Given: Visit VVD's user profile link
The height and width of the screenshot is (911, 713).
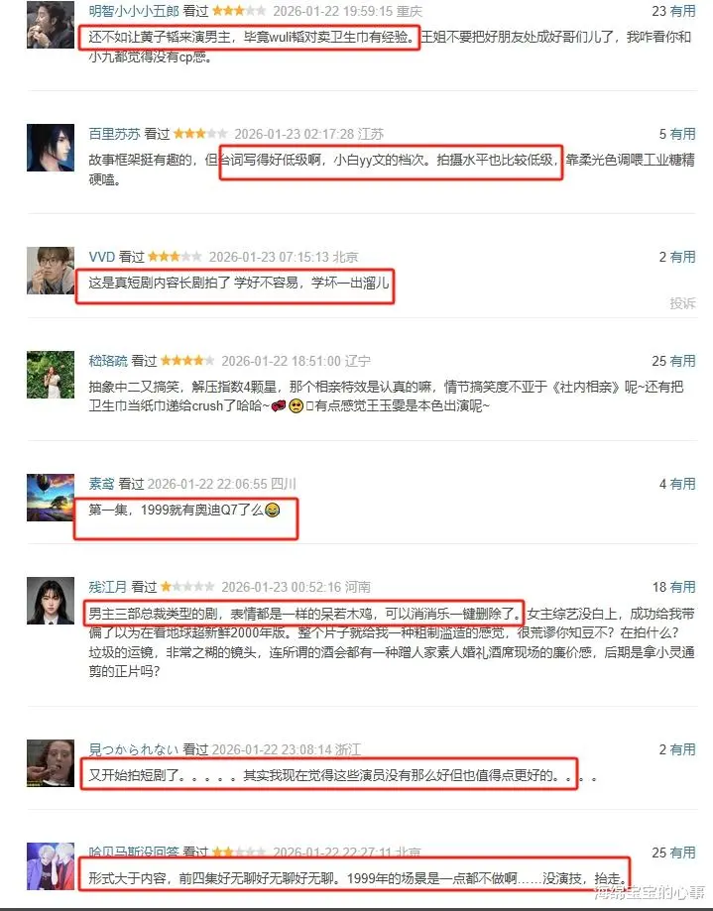Looking at the screenshot, I should tap(102, 257).
